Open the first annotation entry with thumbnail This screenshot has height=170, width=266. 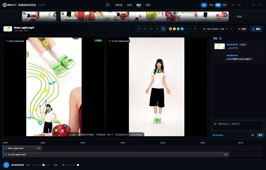[238, 46]
